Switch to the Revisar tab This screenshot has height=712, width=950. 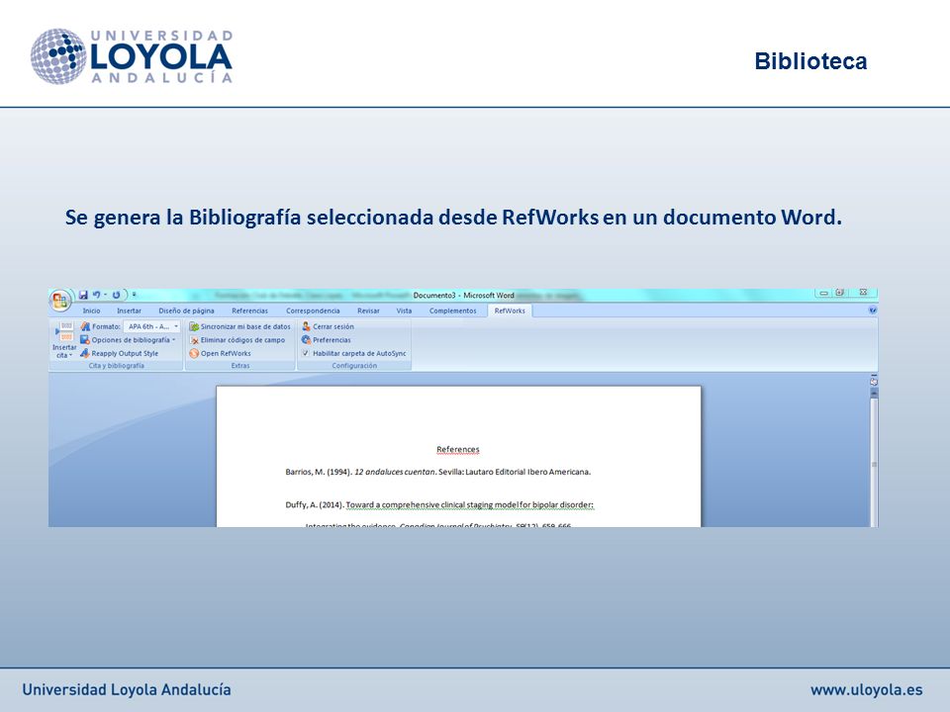pos(368,311)
